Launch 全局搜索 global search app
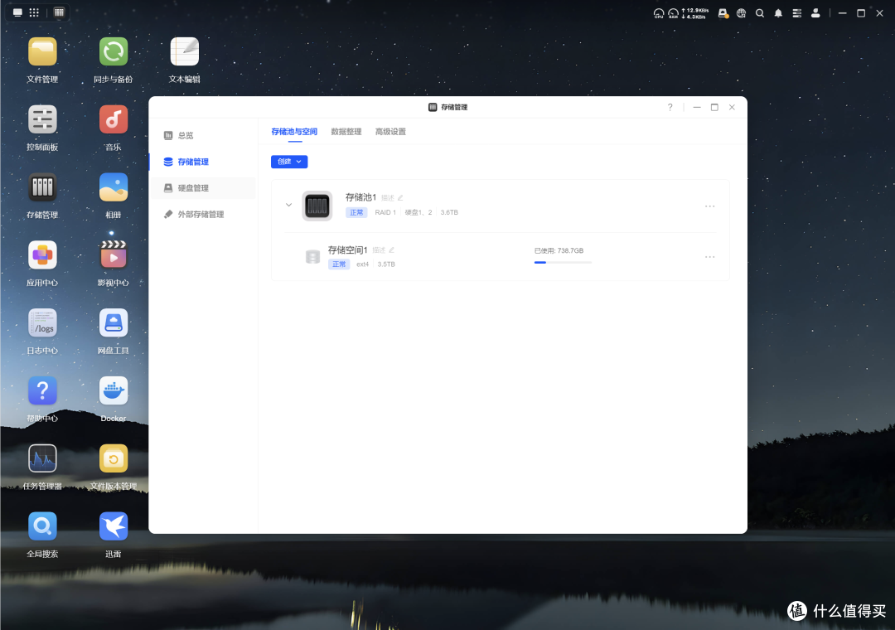 pos(42,526)
